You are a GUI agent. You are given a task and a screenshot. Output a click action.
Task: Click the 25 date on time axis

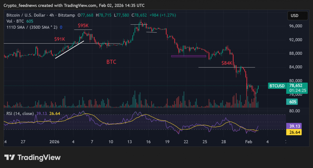click(205, 142)
